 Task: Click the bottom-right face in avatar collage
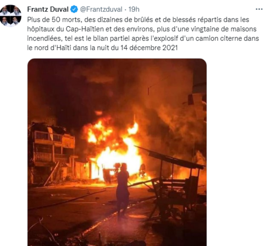16,21
